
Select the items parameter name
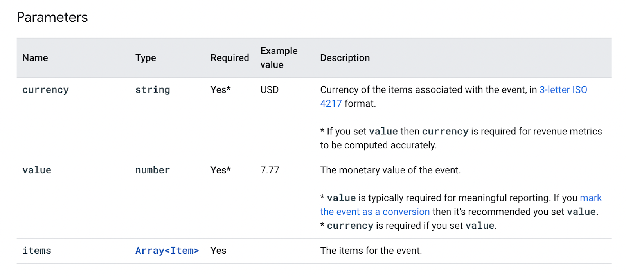coord(37,251)
